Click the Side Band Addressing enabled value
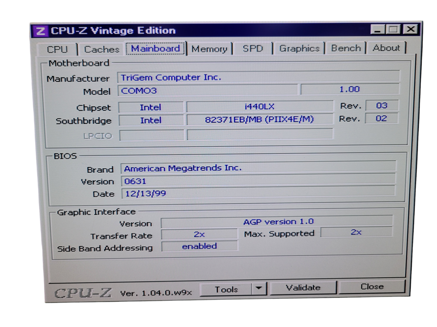437x327 pixels. (x=200, y=246)
